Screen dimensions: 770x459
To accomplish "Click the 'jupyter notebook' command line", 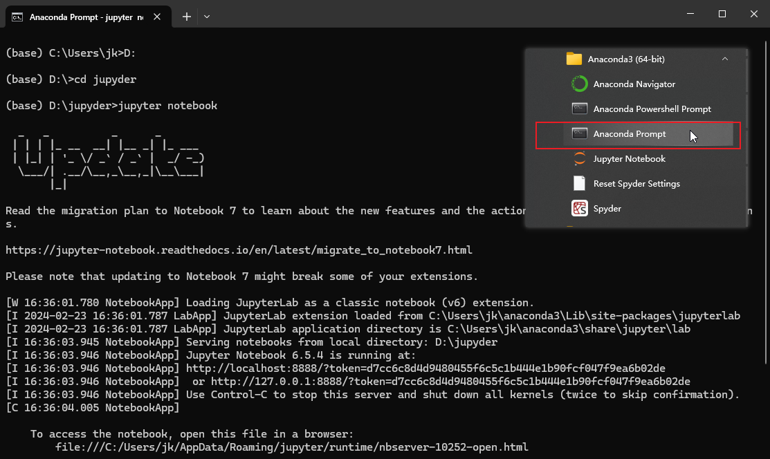I will click(111, 106).
